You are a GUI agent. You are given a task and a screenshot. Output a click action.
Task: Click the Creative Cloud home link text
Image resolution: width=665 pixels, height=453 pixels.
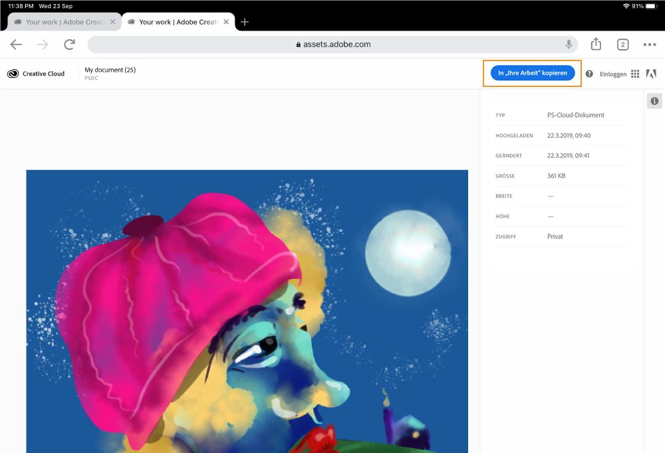43,74
